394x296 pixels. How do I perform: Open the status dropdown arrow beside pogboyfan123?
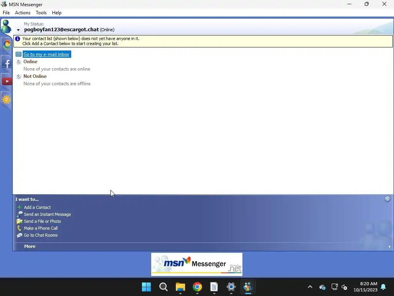click(x=18, y=30)
